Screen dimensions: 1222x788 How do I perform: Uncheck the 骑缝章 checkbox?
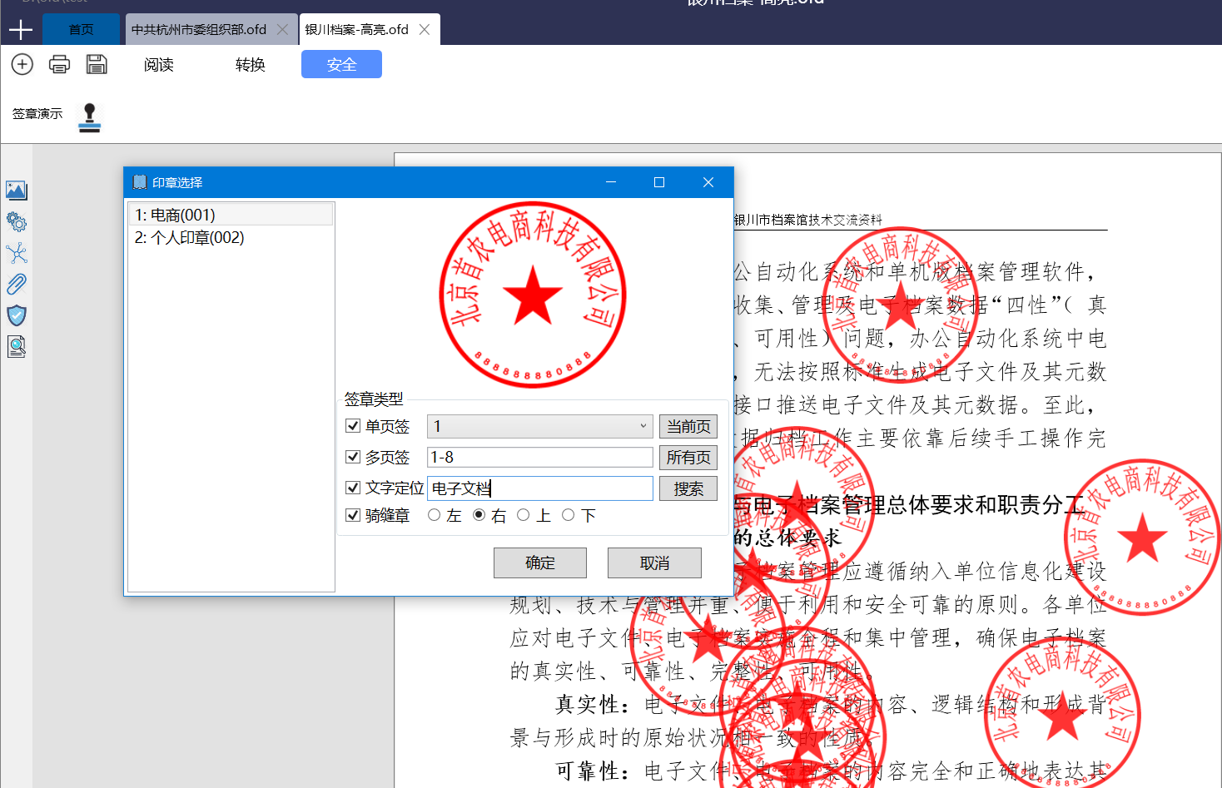353,514
